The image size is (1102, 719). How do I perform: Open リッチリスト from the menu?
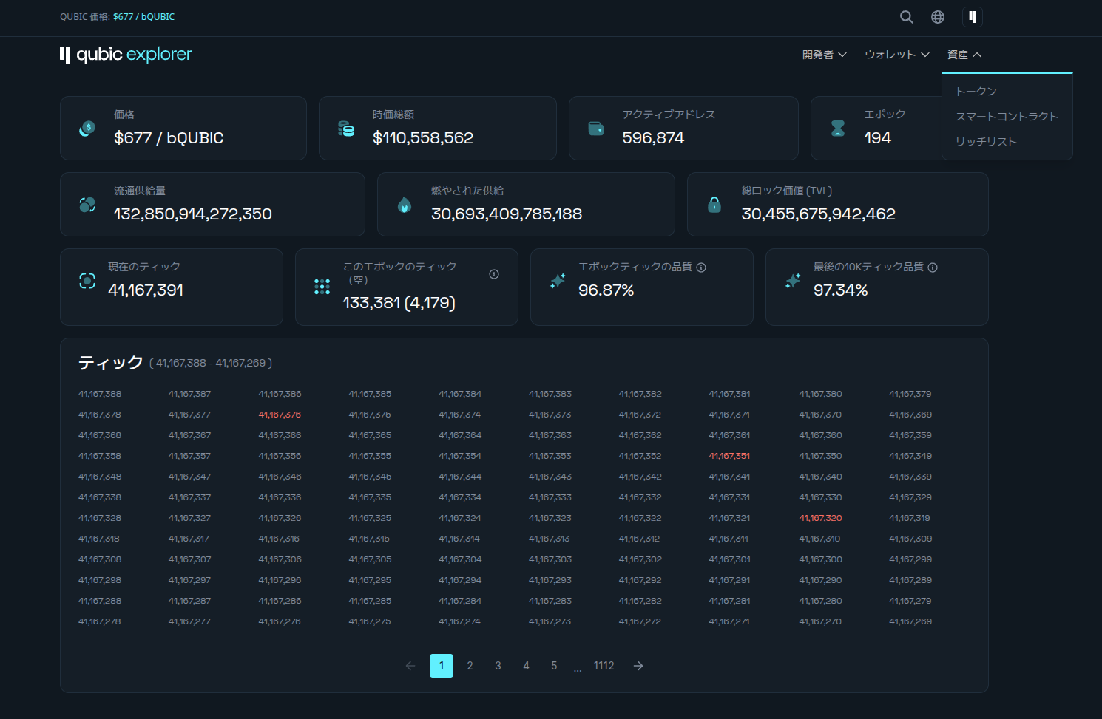[986, 142]
